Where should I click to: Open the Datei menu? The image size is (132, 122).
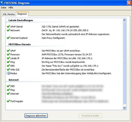(x=3, y=8)
